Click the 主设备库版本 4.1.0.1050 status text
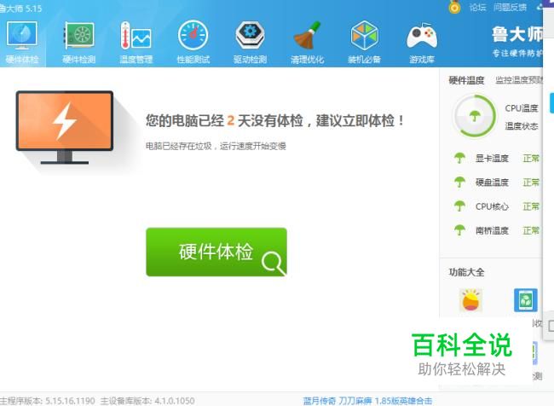Screen dimensions: 554x406 pos(147,401)
